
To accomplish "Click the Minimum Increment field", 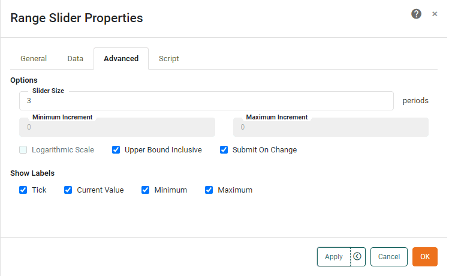I will [117, 127].
